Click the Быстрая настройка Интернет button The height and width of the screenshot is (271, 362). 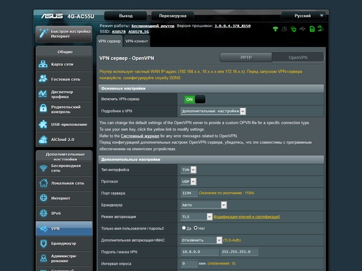coord(64,34)
